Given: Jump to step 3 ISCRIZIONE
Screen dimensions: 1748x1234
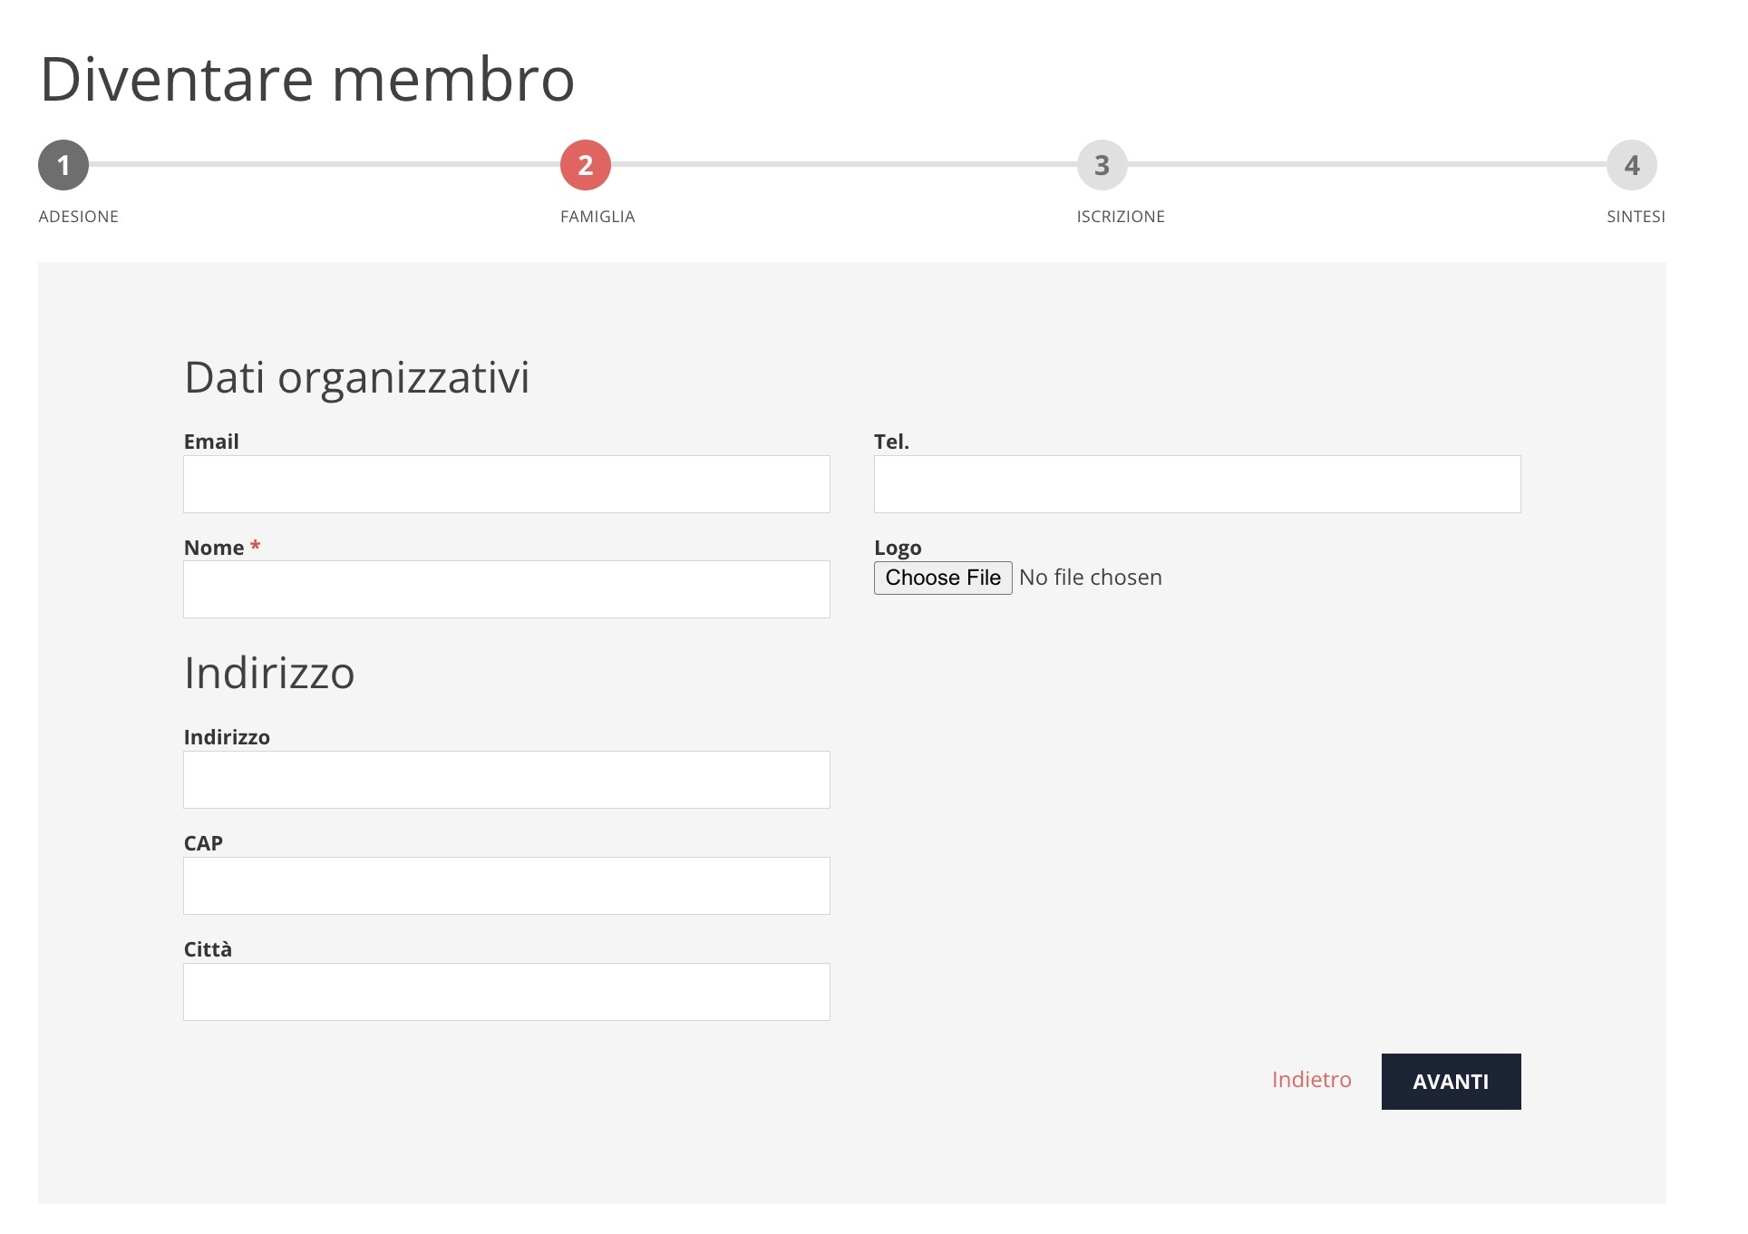Looking at the screenshot, I should pos(1102,166).
